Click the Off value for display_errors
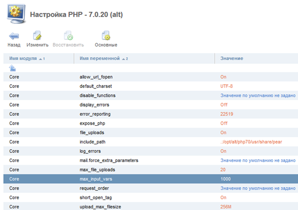298x210 pixels. tap(224, 104)
